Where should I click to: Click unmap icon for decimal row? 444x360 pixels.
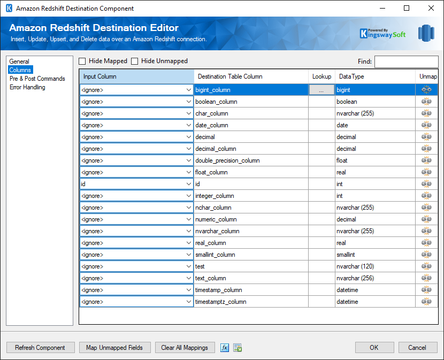426,137
